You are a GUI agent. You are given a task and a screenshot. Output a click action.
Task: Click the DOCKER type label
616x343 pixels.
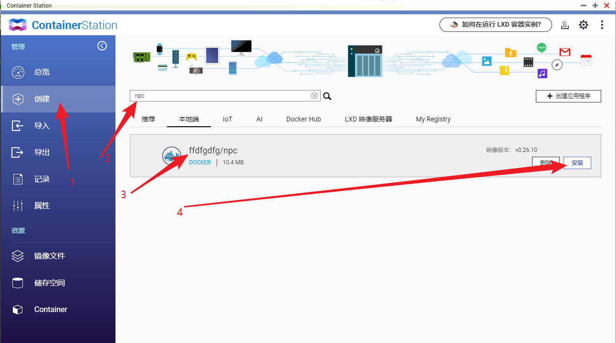click(x=200, y=162)
